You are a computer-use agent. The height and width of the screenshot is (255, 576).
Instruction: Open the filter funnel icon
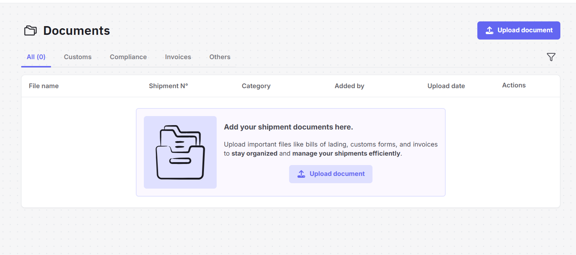[x=551, y=57]
